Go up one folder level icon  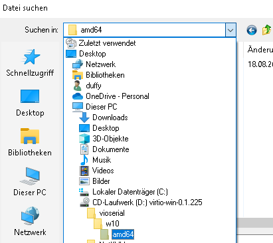(x=267, y=30)
